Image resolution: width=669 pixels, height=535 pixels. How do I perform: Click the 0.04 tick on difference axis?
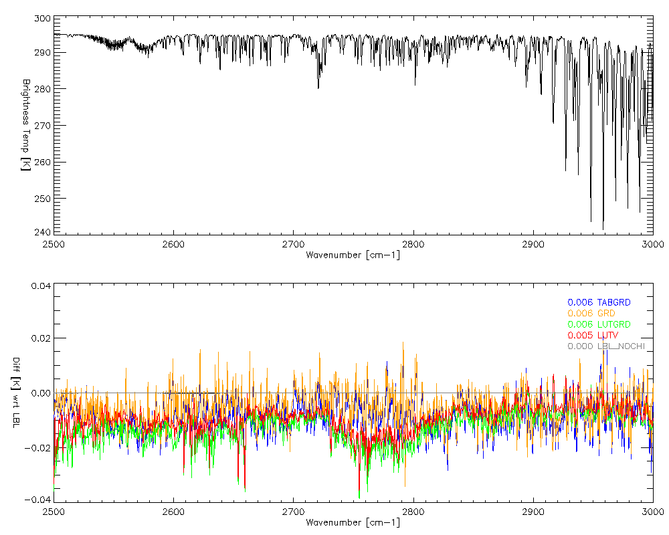[39, 286]
